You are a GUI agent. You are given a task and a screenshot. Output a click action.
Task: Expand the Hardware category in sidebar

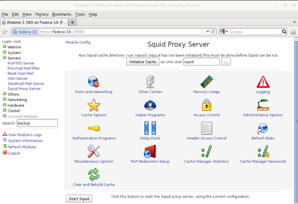[x=4, y=105]
